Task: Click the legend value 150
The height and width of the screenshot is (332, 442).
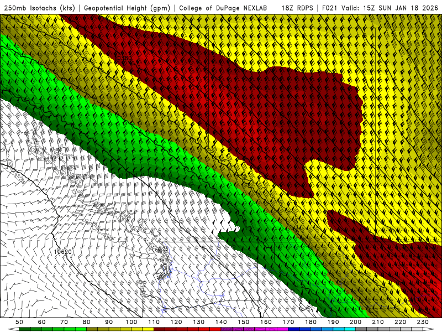Action: [x=244, y=322]
